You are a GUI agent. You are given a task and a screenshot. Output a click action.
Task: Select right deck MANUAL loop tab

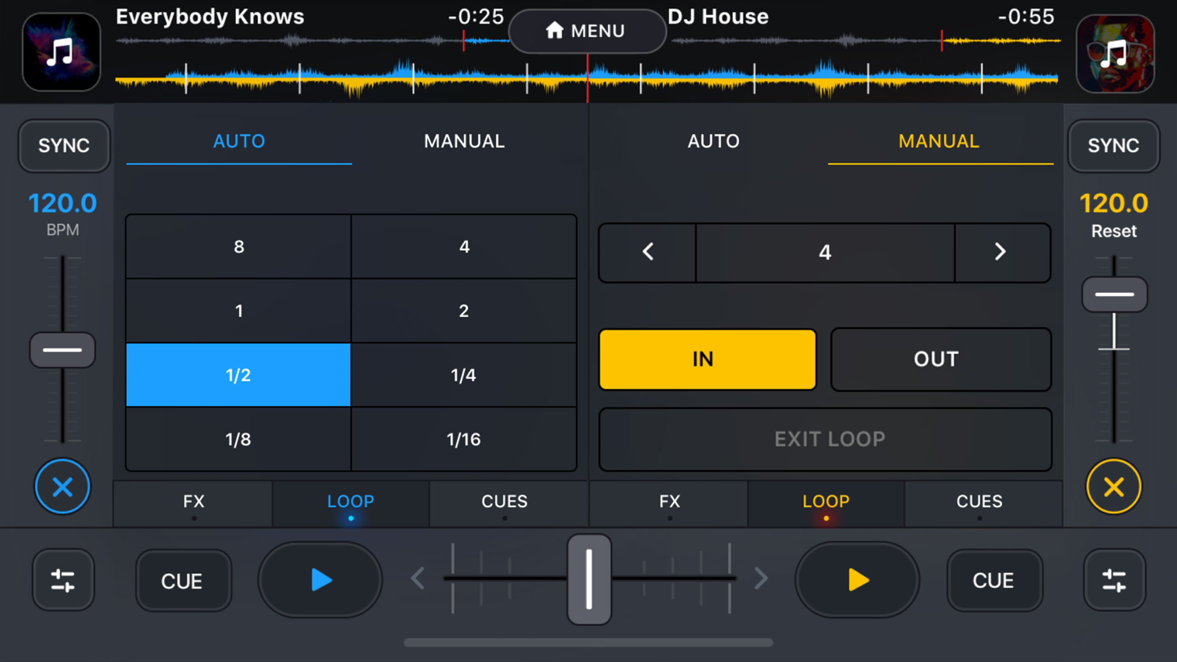click(x=939, y=142)
